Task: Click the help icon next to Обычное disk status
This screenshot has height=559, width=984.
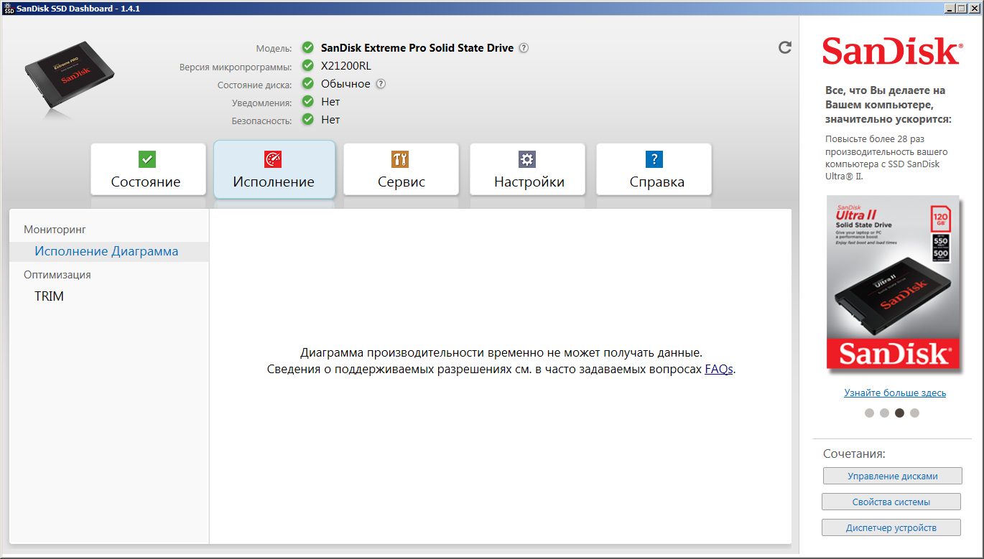Action: pyautogui.click(x=381, y=84)
